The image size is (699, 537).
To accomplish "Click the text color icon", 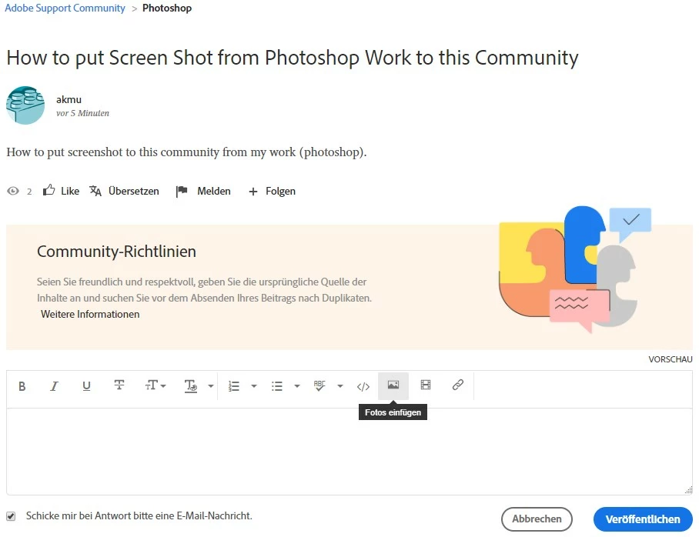I will coord(190,386).
